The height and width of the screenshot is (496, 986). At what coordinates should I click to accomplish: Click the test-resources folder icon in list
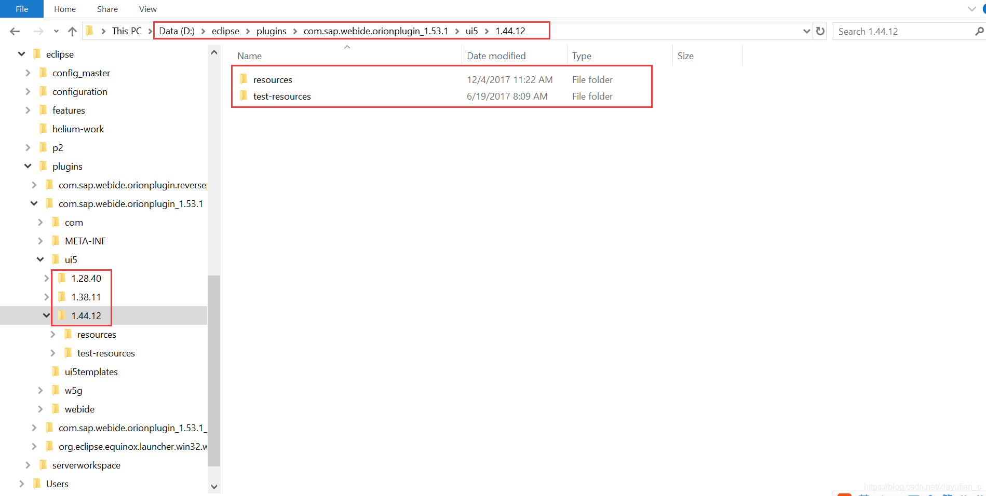(244, 95)
